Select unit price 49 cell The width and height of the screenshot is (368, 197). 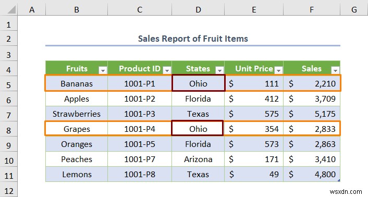tap(254, 174)
